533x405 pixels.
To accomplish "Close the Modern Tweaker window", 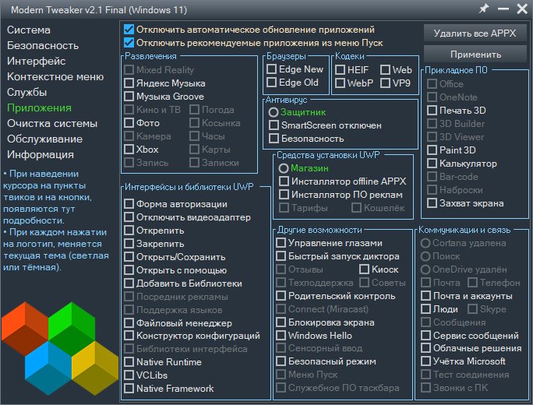I will [x=521, y=9].
